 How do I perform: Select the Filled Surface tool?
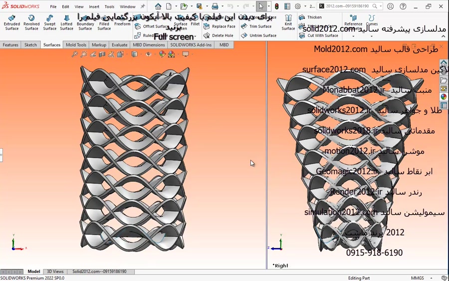pos(104,22)
